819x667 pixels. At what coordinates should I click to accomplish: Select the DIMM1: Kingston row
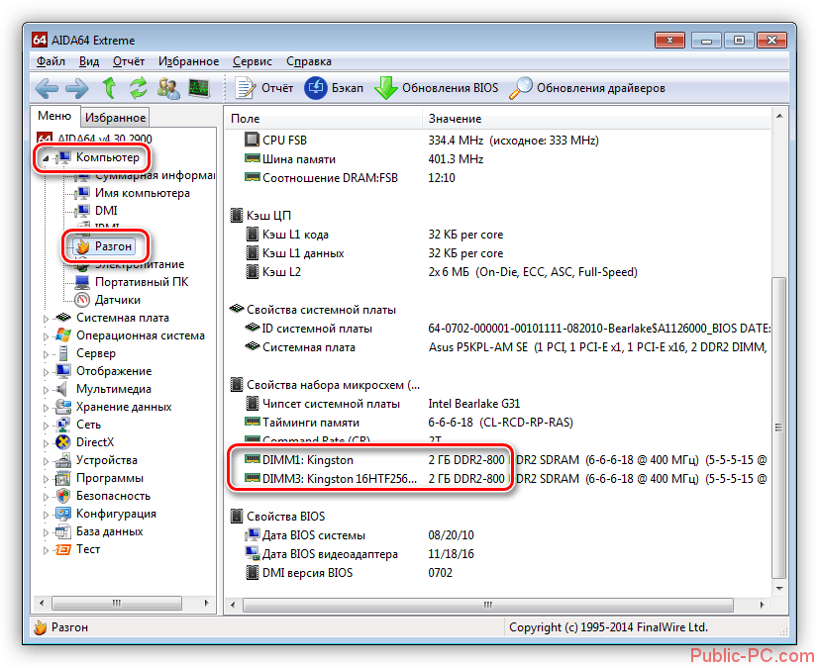(307, 460)
